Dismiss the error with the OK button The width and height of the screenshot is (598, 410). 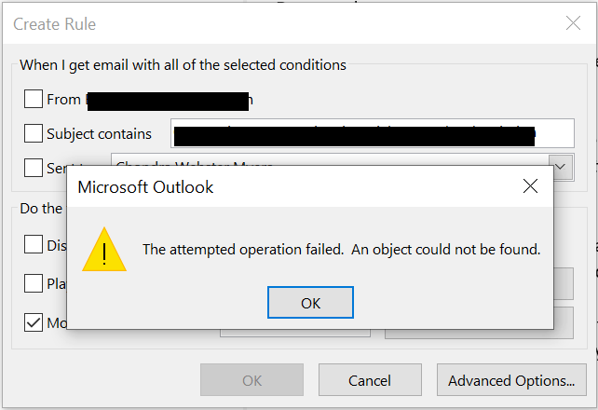310,303
